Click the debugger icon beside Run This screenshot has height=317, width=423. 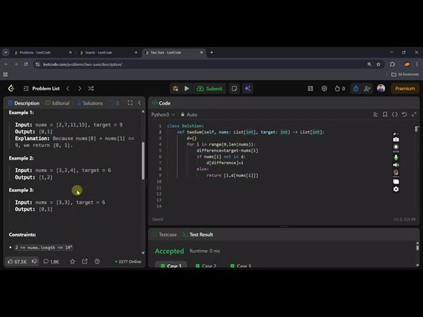click(175, 88)
